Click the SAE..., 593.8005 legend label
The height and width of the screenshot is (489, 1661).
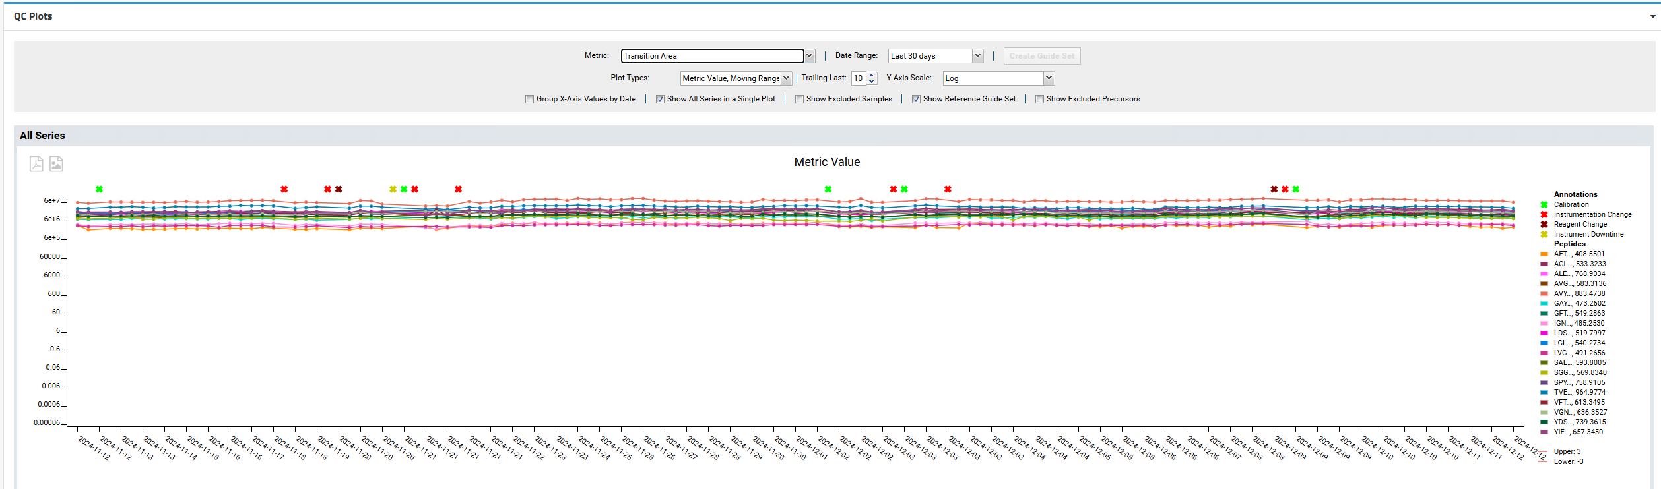[1580, 362]
